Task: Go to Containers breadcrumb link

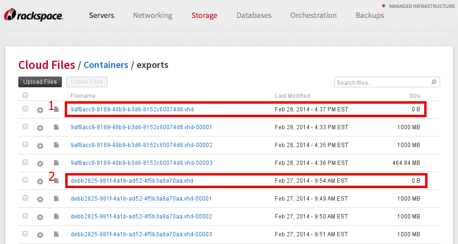Action: pos(106,65)
